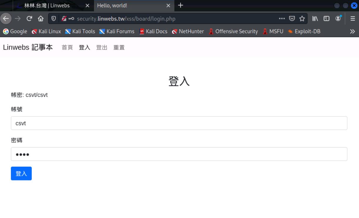This screenshot has height=218, width=359.
Task: Open the Exploit-DB bookmark
Action: (304, 31)
